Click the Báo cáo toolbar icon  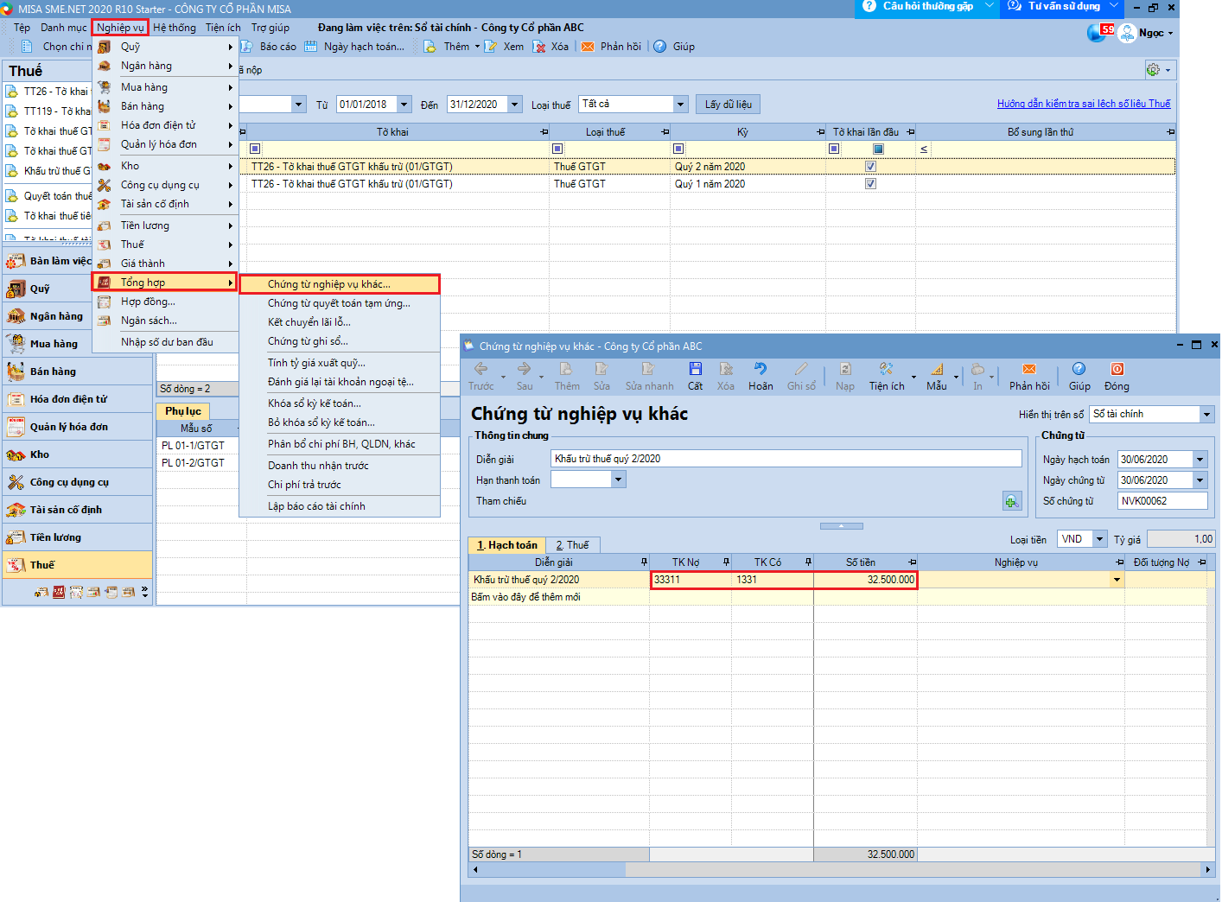[x=246, y=47]
